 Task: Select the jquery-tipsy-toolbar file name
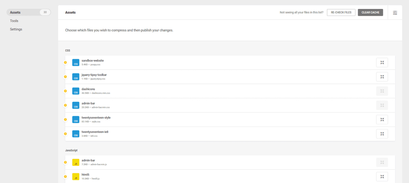pyautogui.click(x=94, y=75)
